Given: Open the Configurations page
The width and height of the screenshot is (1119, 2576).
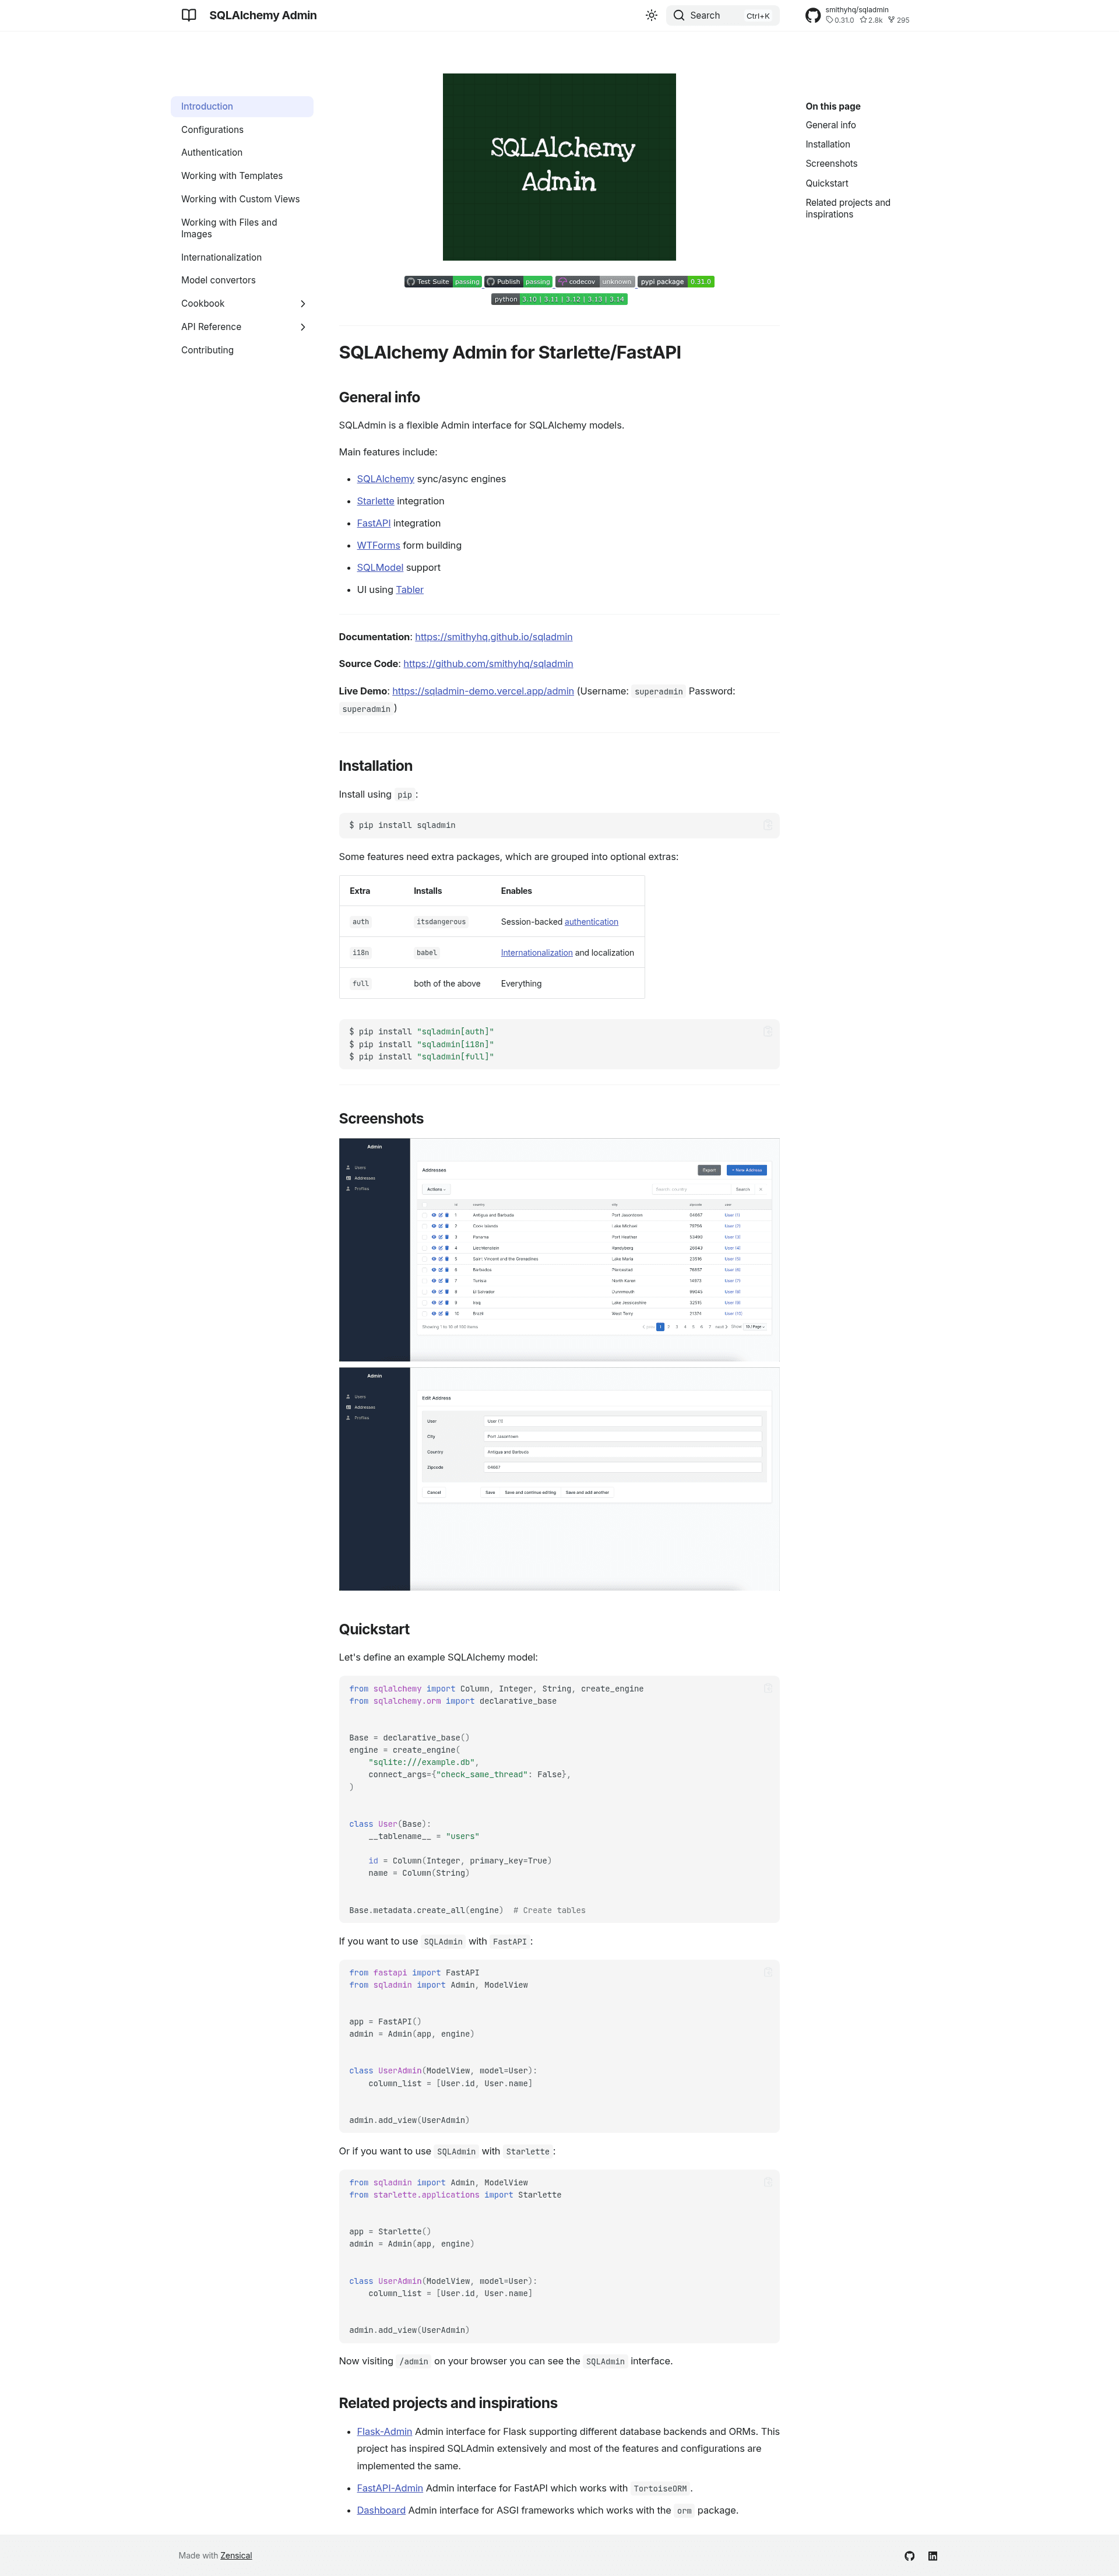Looking at the screenshot, I should click(x=212, y=130).
